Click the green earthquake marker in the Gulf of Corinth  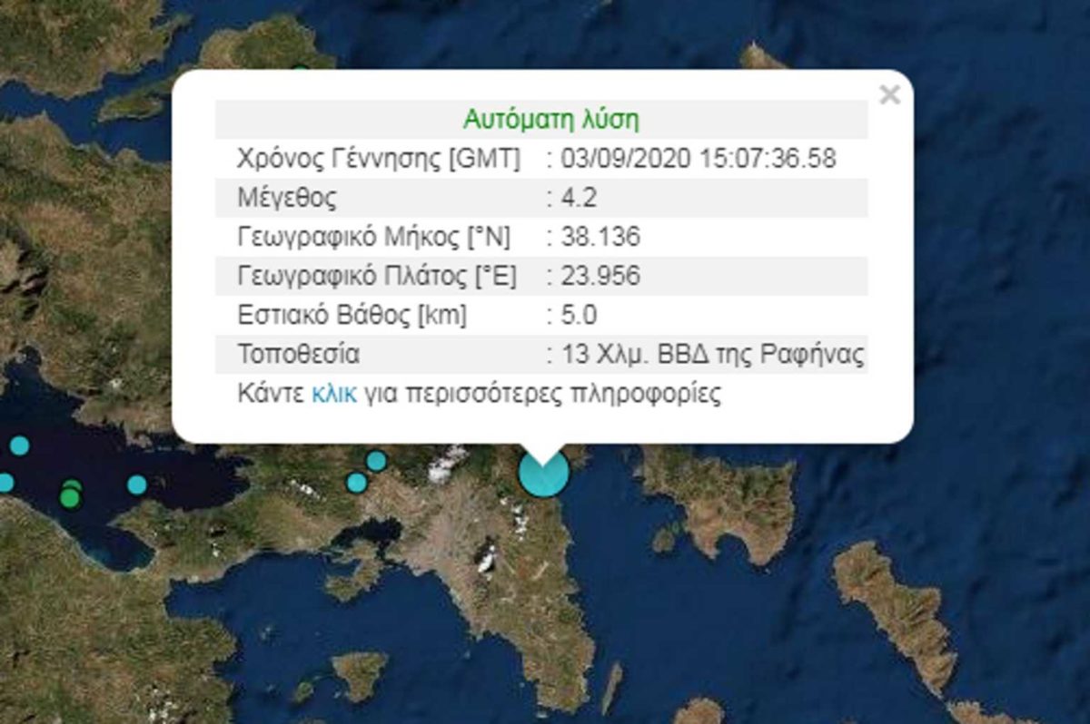pos(71,497)
